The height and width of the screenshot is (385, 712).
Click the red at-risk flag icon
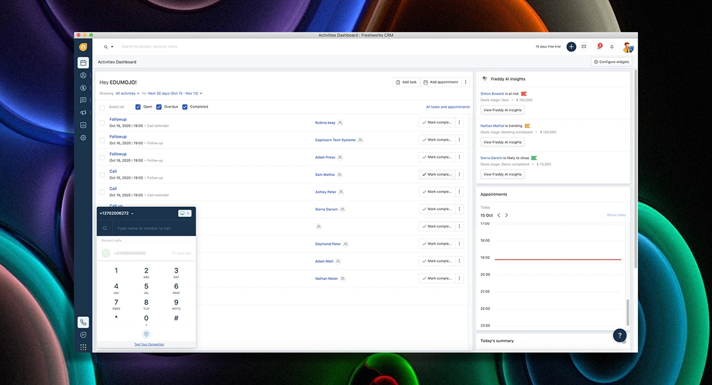tap(524, 94)
